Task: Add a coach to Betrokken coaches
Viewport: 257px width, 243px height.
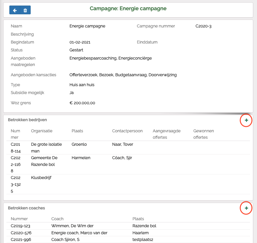Action: pos(246,208)
